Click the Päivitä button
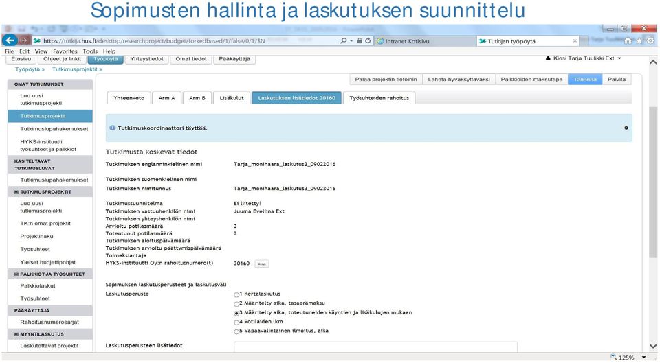The image size is (660, 363). tap(617, 80)
